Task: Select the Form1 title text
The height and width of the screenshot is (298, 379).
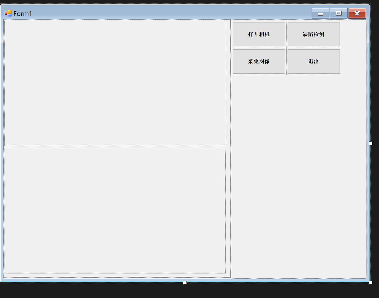Action: 23,14
